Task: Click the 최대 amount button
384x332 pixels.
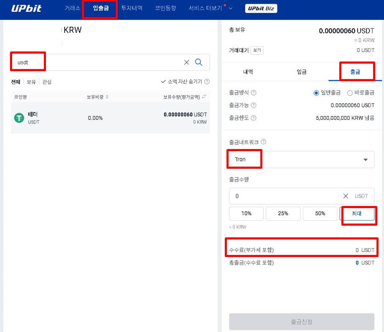Action: [x=356, y=214]
